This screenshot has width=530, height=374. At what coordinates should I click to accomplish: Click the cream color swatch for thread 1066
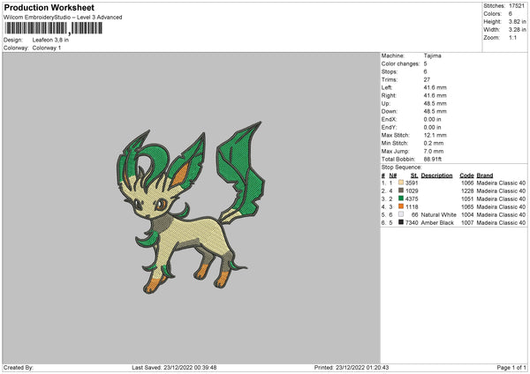401,183
